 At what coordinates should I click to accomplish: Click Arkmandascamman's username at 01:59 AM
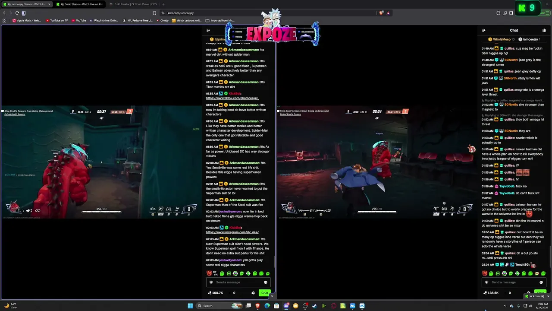coord(243,147)
